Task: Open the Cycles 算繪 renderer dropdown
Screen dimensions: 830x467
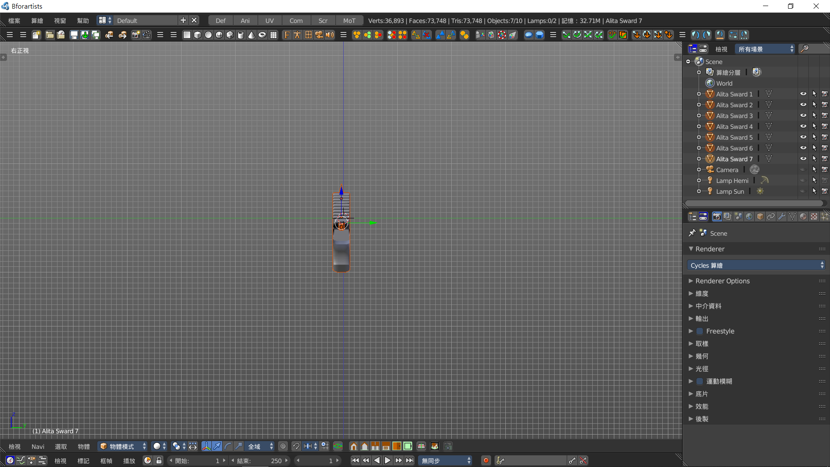Action: pyautogui.click(x=756, y=265)
